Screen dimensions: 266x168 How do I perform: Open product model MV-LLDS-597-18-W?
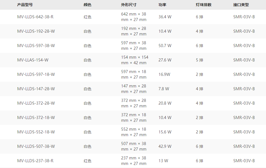[36, 74]
